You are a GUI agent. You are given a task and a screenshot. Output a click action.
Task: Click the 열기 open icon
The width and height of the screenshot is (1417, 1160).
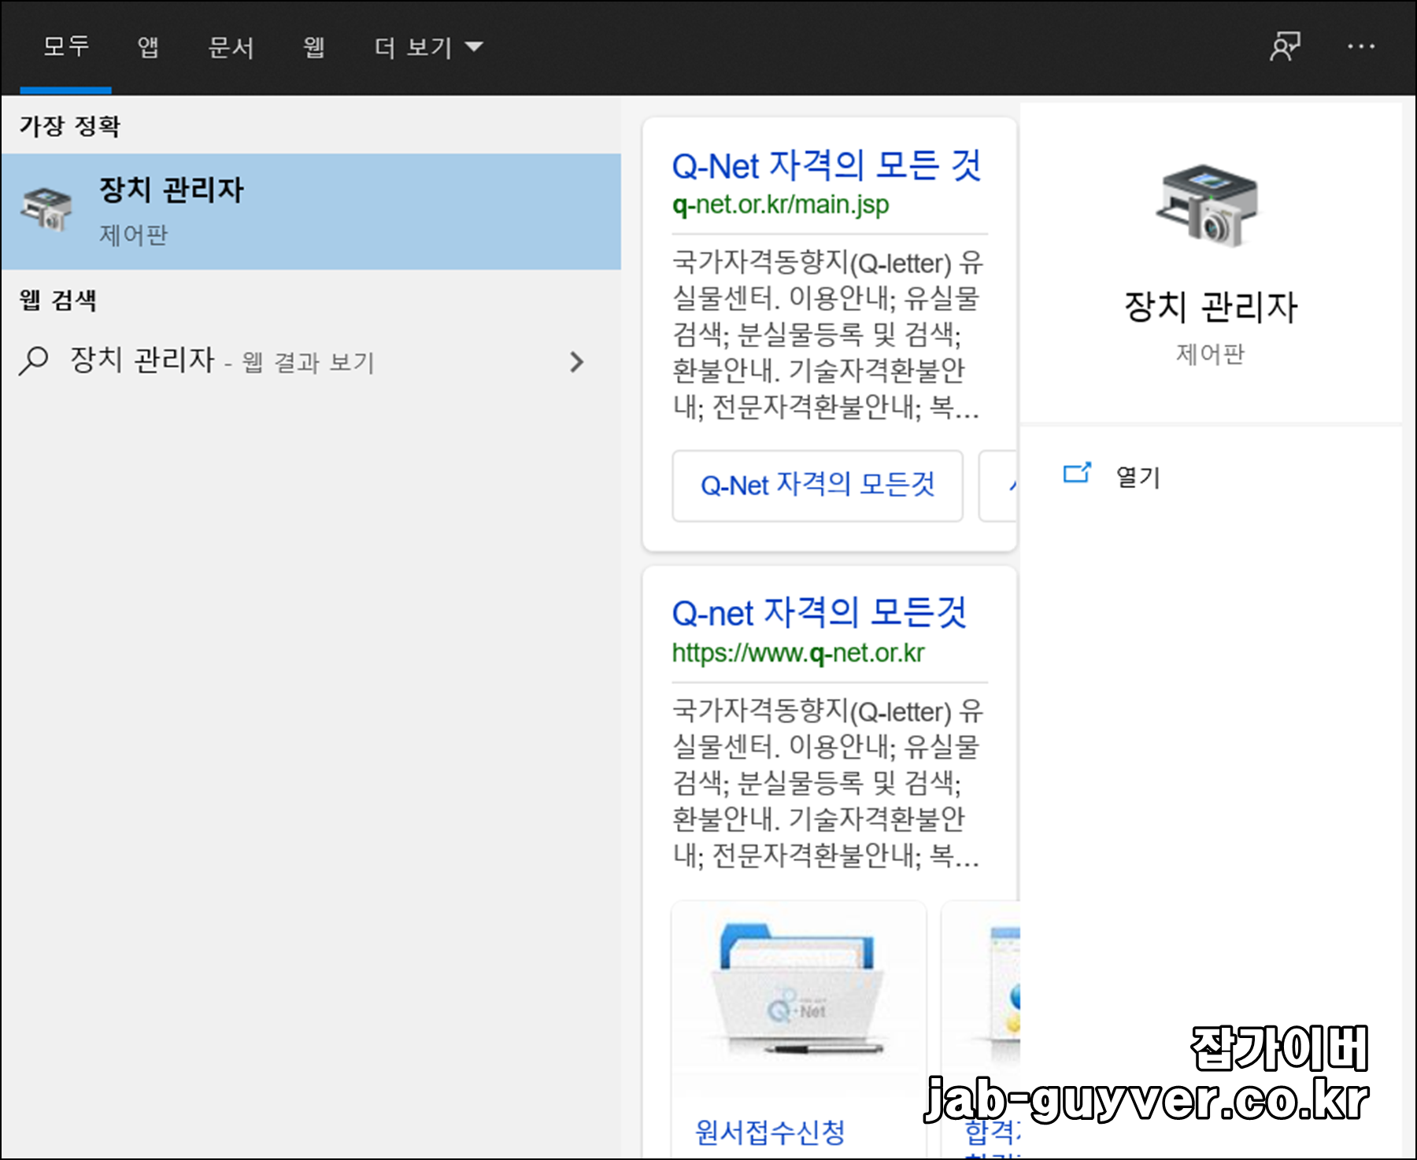coord(1077,473)
